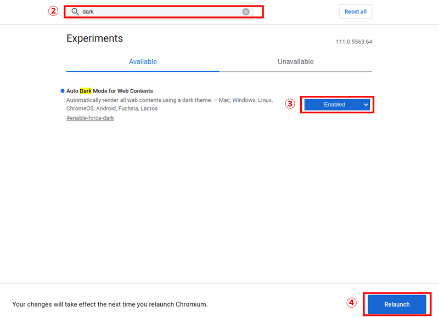This screenshot has width=439, height=317.
Task: Click the magnifying glass search icon
Action: [75, 11]
